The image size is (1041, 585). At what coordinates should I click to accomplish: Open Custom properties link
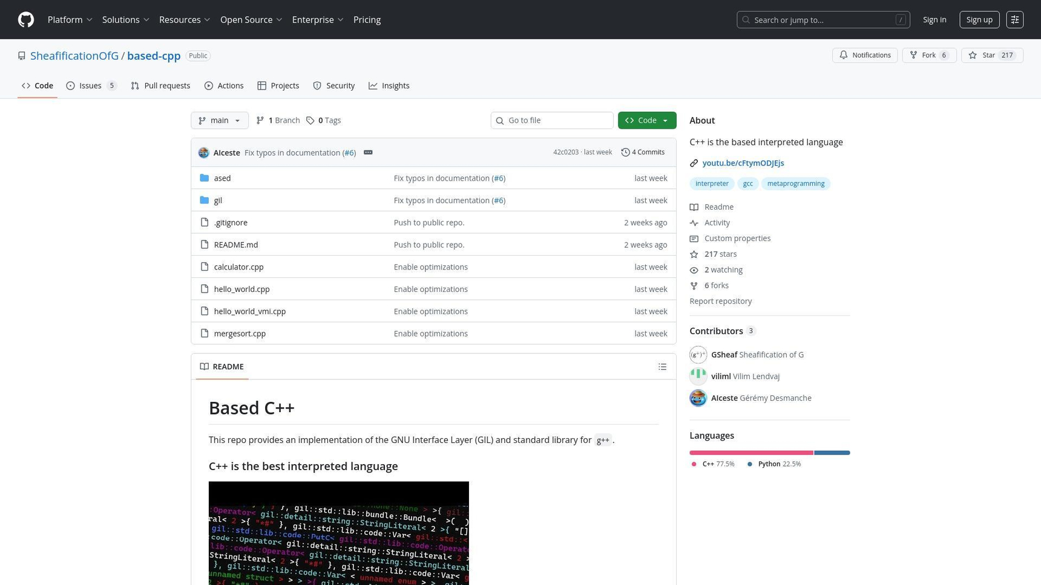tap(731, 239)
